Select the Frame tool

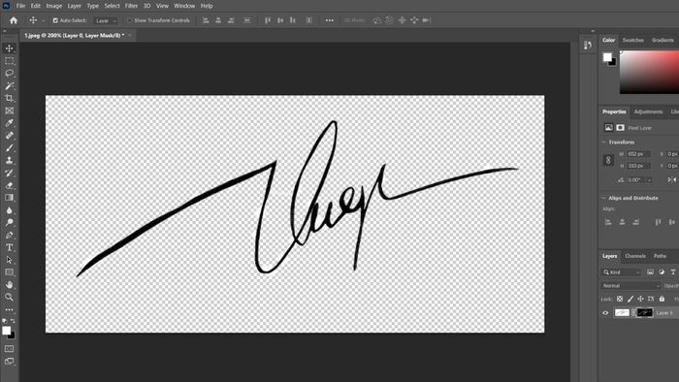tap(9, 111)
